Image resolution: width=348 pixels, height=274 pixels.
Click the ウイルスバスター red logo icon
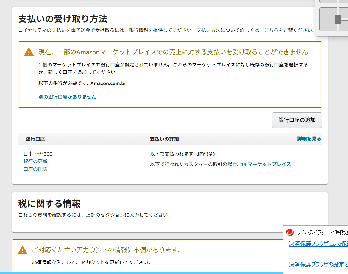[290, 233]
